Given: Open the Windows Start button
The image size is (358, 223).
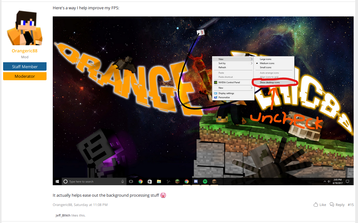Looking at the screenshot, I should (57, 181).
